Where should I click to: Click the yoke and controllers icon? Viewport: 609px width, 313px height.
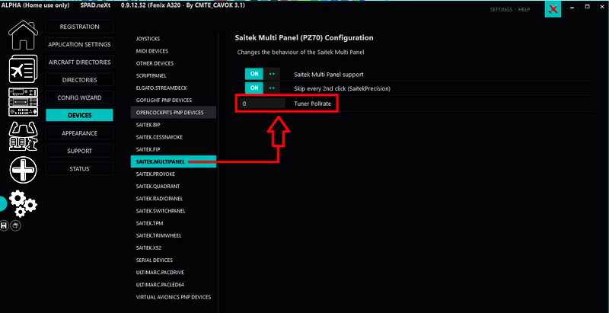(x=23, y=136)
